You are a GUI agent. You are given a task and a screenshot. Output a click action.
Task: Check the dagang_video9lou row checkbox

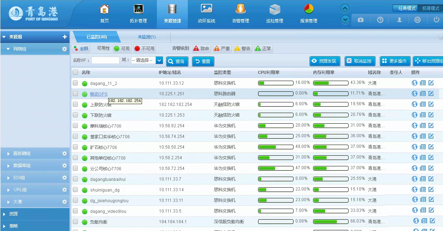click(75, 211)
